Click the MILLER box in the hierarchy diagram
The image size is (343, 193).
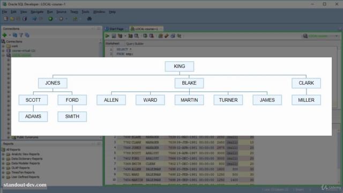(x=306, y=100)
